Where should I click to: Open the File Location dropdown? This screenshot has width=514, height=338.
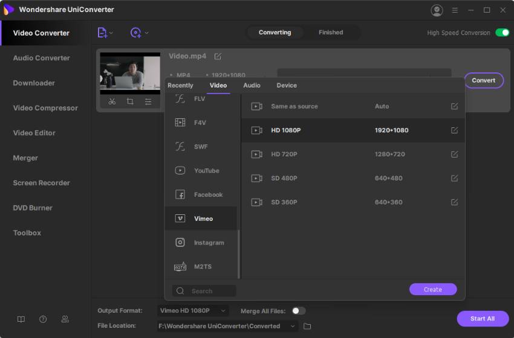(227, 326)
